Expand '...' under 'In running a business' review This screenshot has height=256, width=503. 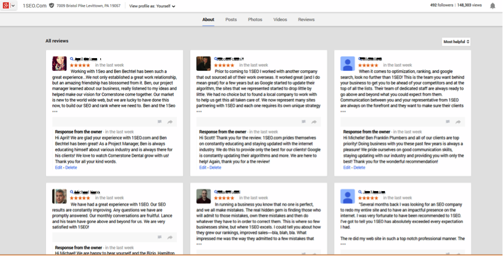click(199, 244)
